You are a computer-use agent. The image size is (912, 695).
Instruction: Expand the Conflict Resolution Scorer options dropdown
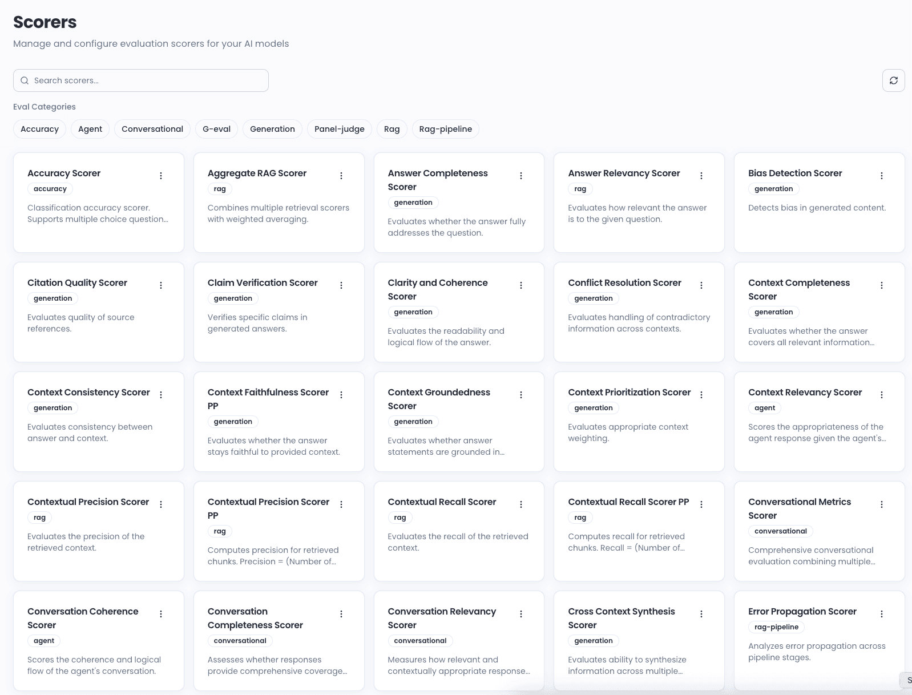[x=701, y=285]
